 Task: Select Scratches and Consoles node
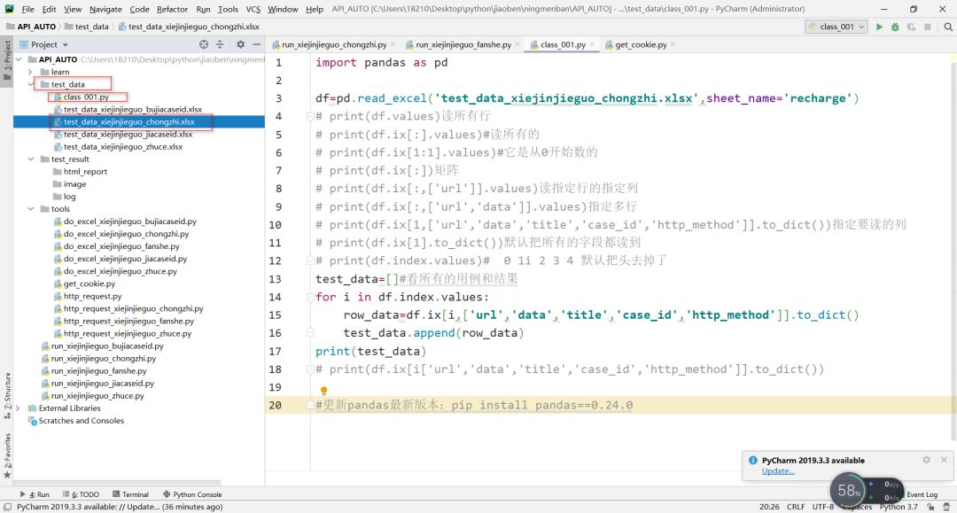click(x=82, y=421)
